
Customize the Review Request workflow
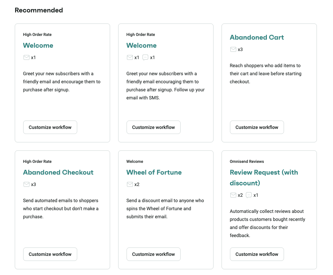257,254
